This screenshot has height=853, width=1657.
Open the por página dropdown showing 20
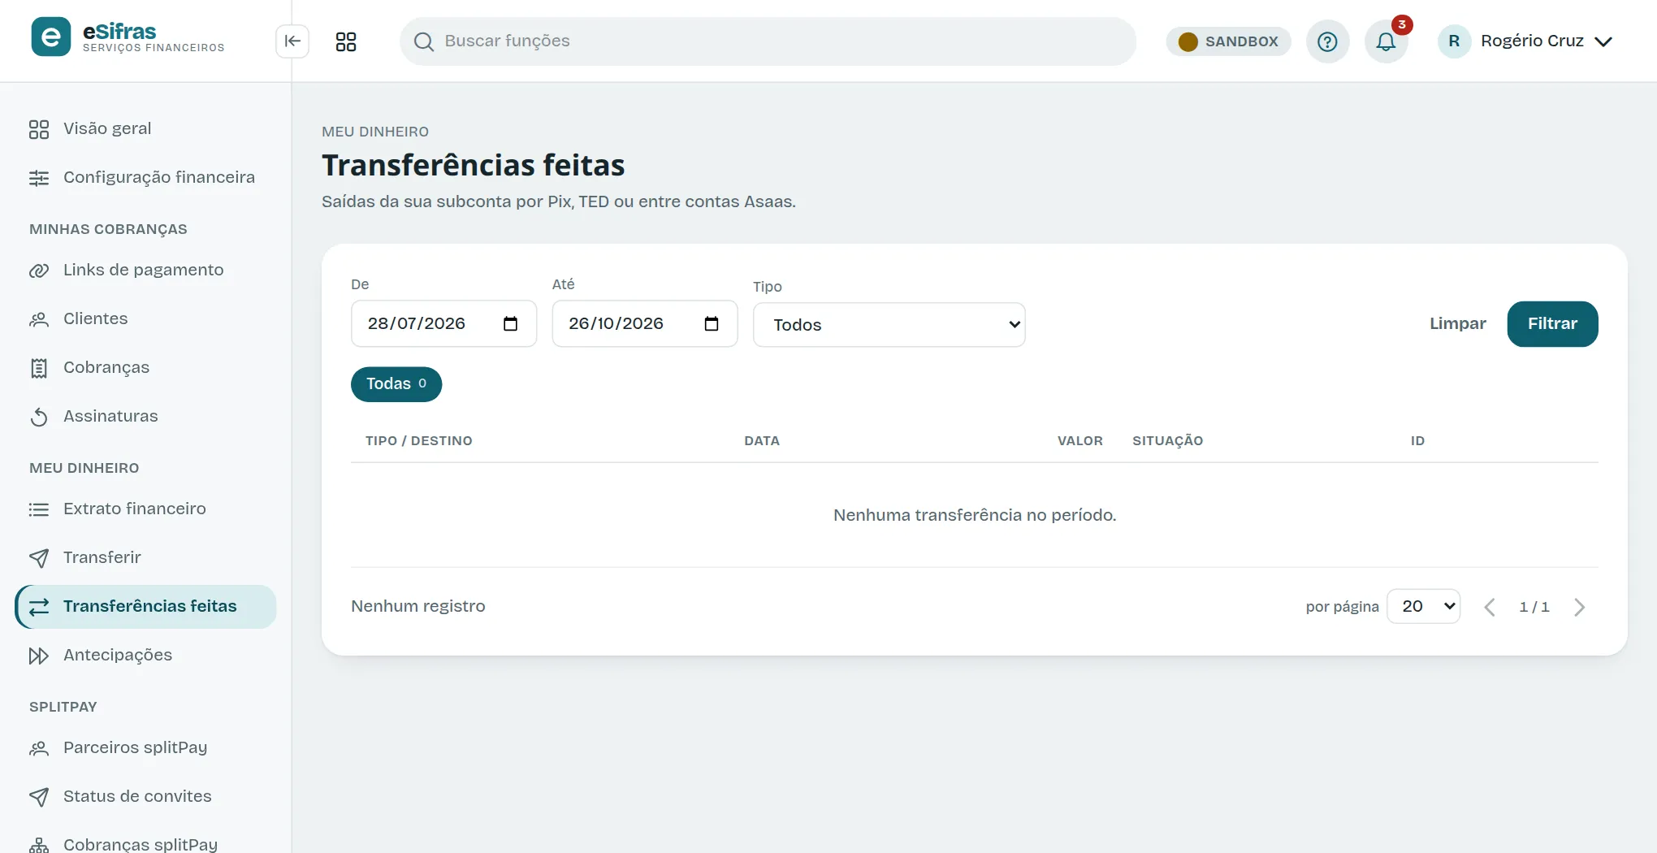click(x=1423, y=607)
